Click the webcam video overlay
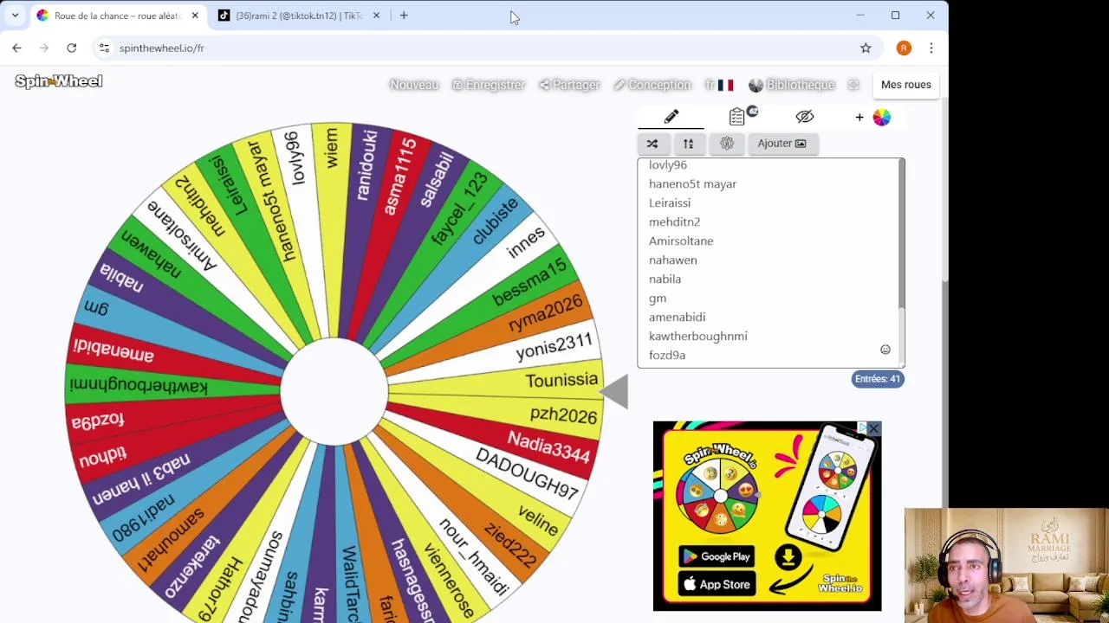Screen dimensions: 1109x623 click(1006, 565)
